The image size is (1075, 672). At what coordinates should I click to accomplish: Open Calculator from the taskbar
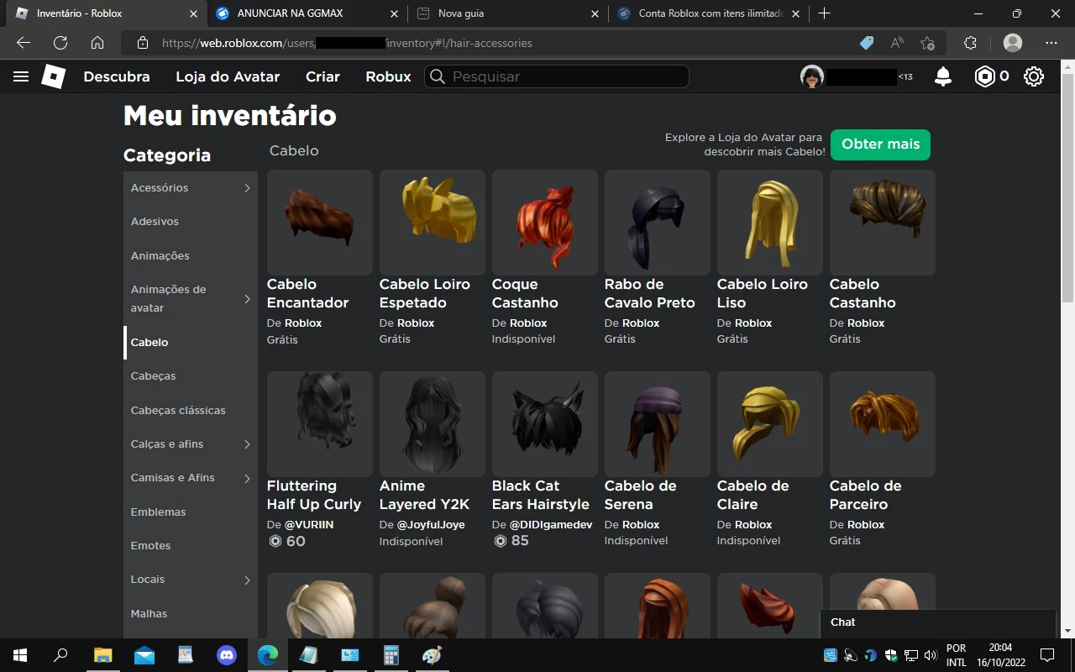[x=391, y=655]
